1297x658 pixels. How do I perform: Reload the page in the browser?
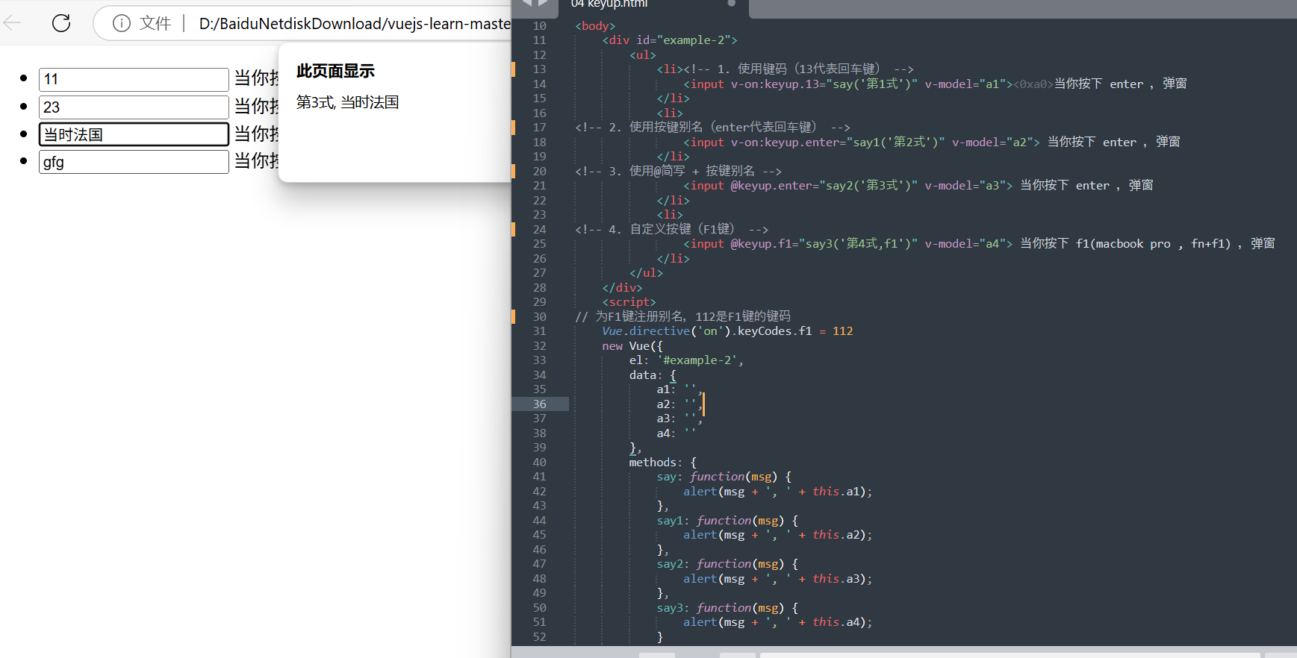[61, 23]
